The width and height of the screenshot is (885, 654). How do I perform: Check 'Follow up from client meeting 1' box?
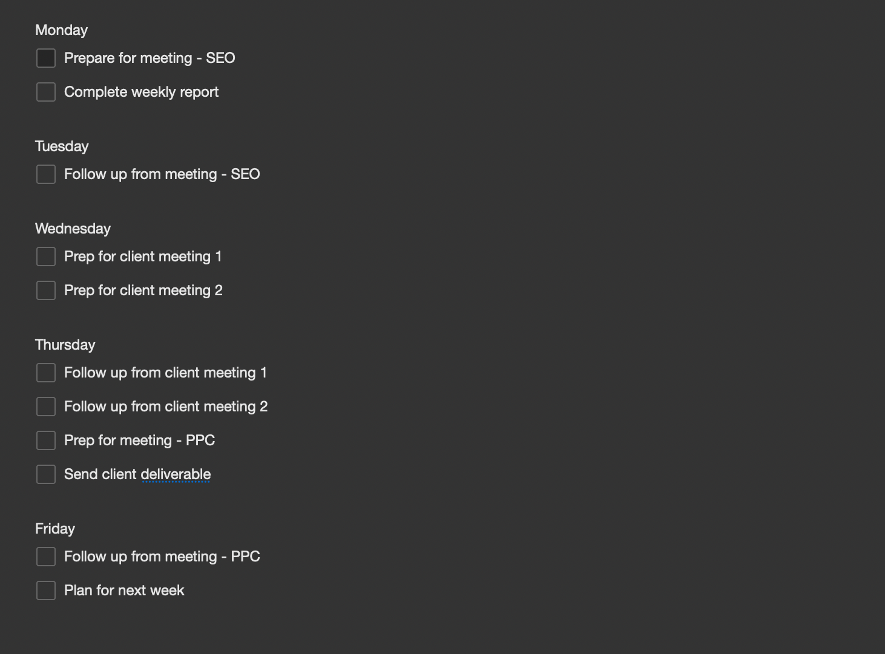pyautogui.click(x=46, y=373)
